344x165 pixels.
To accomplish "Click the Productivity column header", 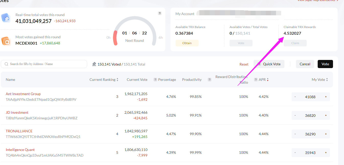I will coord(192,80).
